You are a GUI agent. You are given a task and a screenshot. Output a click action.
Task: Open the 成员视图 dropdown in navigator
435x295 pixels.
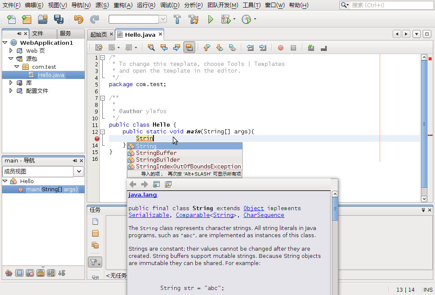click(x=79, y=171)
